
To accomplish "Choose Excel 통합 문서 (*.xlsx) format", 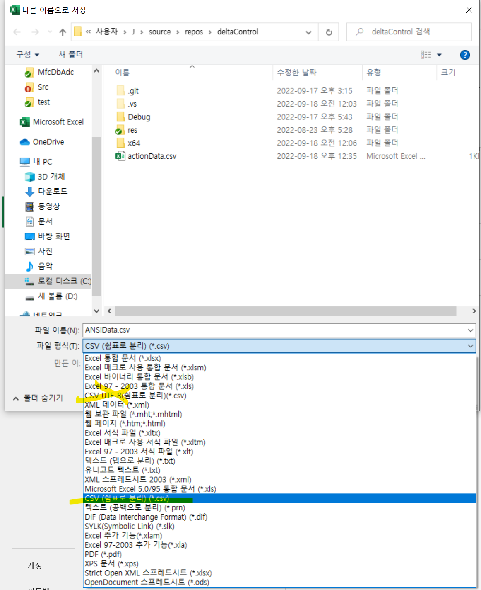I will pos(279,358).
